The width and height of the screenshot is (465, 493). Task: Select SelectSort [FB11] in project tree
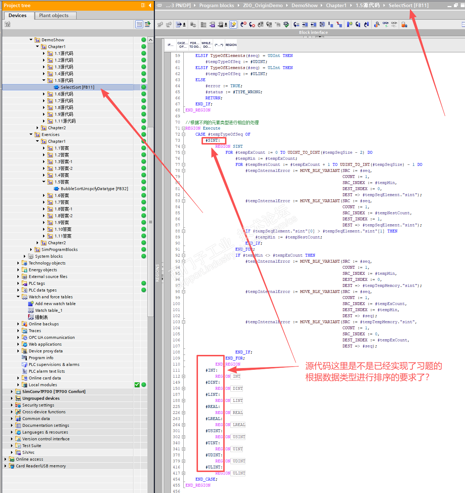(x=77, y=87)
